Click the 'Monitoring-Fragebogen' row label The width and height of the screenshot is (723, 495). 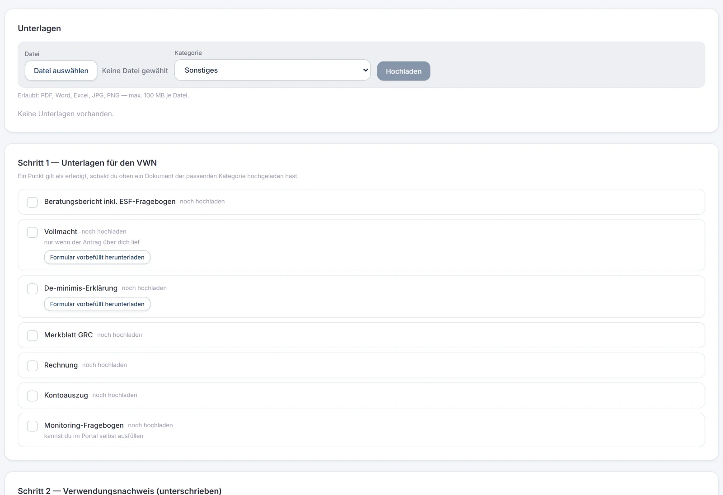(x=84, y=425)
